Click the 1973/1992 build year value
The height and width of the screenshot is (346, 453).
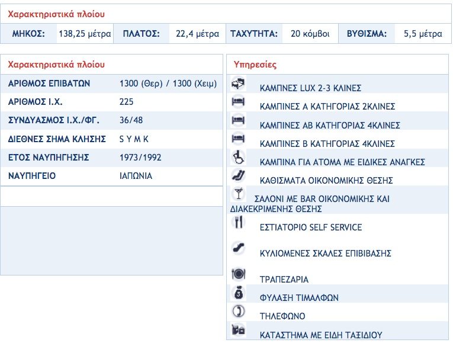click(x=140, y=158)
